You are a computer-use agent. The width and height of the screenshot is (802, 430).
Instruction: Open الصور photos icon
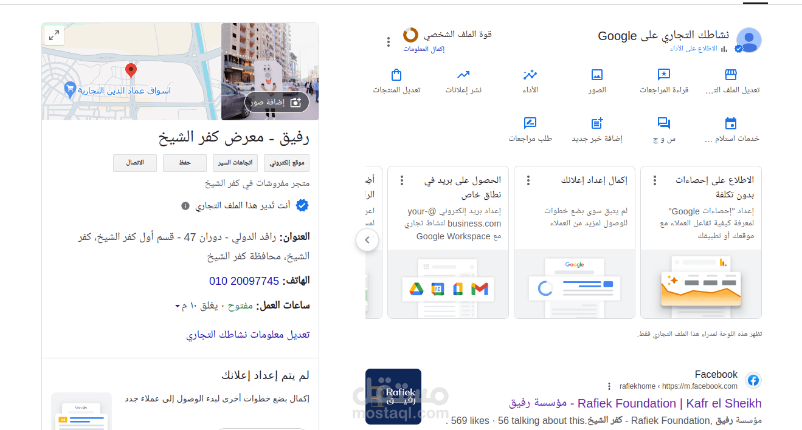pos(597,75)
